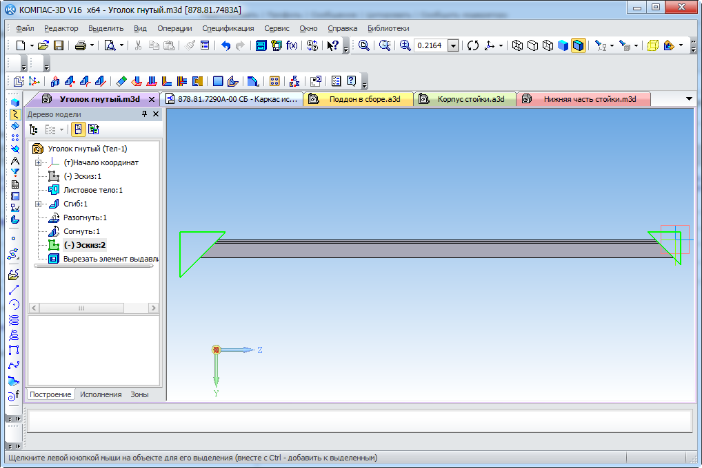Click the Undo arrow icon

225,45
